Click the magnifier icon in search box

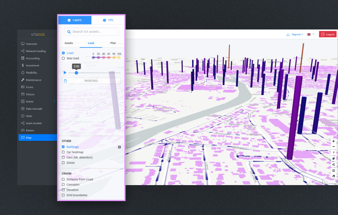(69, 32)
